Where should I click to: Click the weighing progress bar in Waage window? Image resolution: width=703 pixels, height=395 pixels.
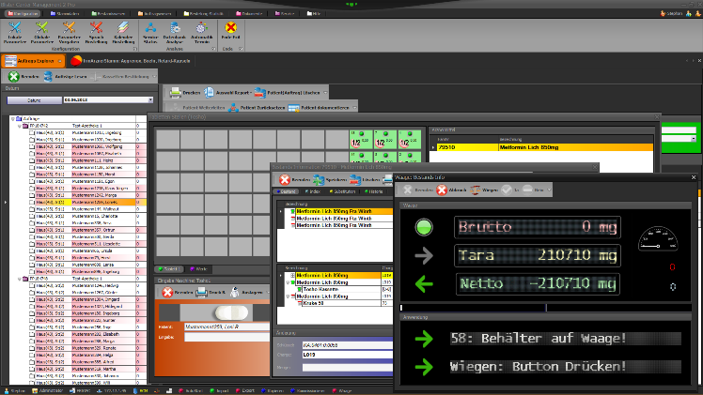pyautogui.click(x=545, y=308)
